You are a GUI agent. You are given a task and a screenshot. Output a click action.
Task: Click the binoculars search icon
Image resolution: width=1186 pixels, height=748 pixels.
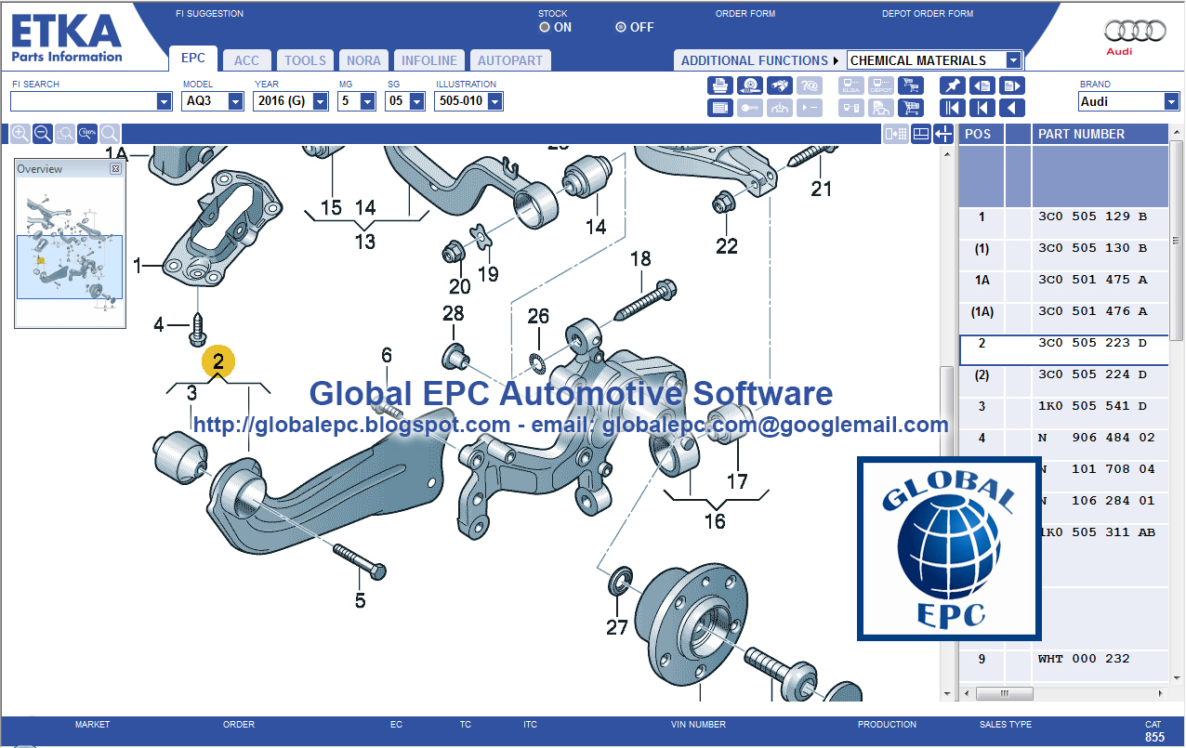[x=780, y=85]
